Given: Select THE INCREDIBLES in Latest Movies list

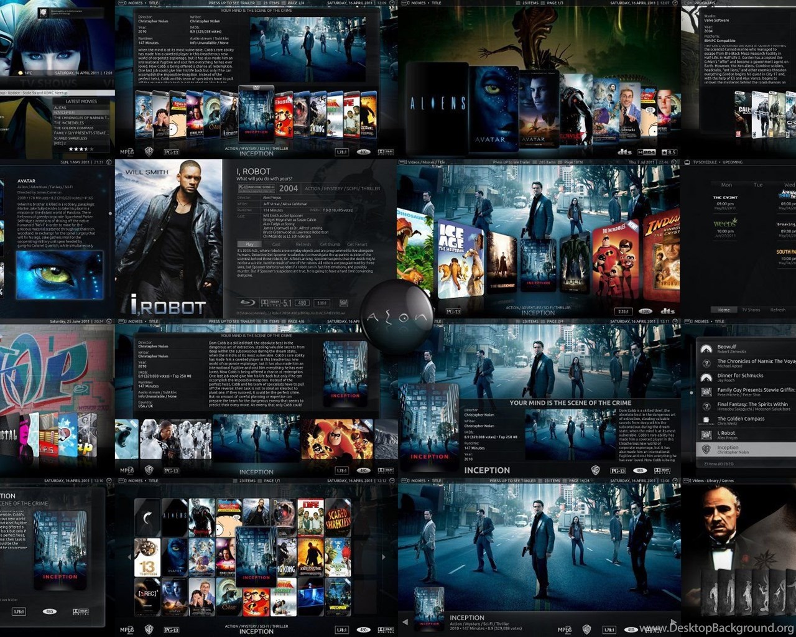Looking at the screenshot, I should (80, 123).
